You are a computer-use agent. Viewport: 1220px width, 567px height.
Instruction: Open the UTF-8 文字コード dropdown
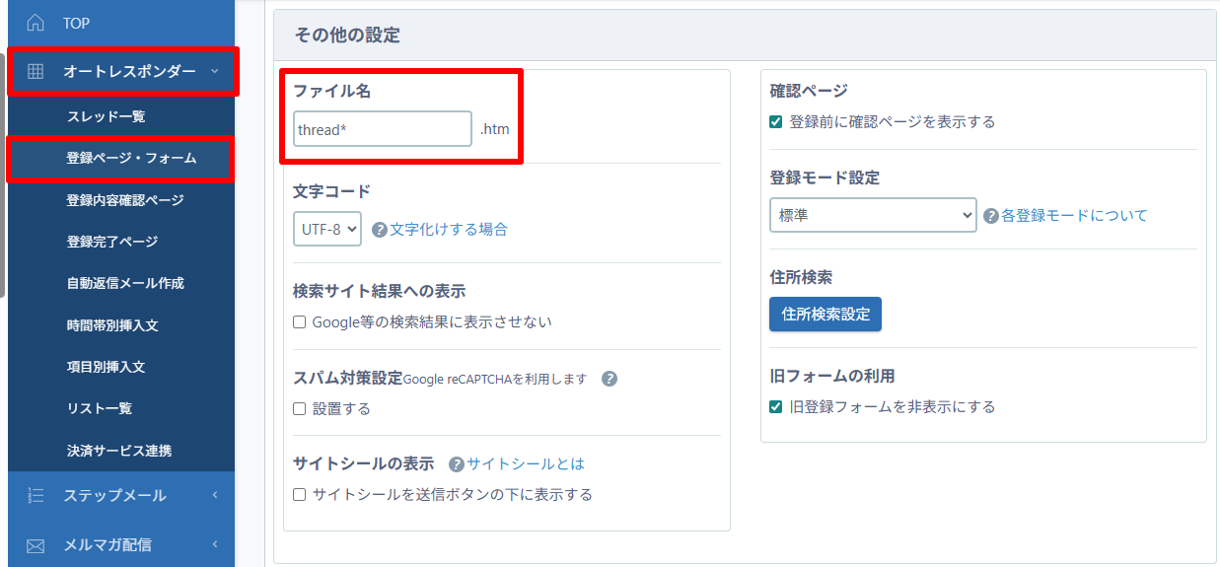327,229
